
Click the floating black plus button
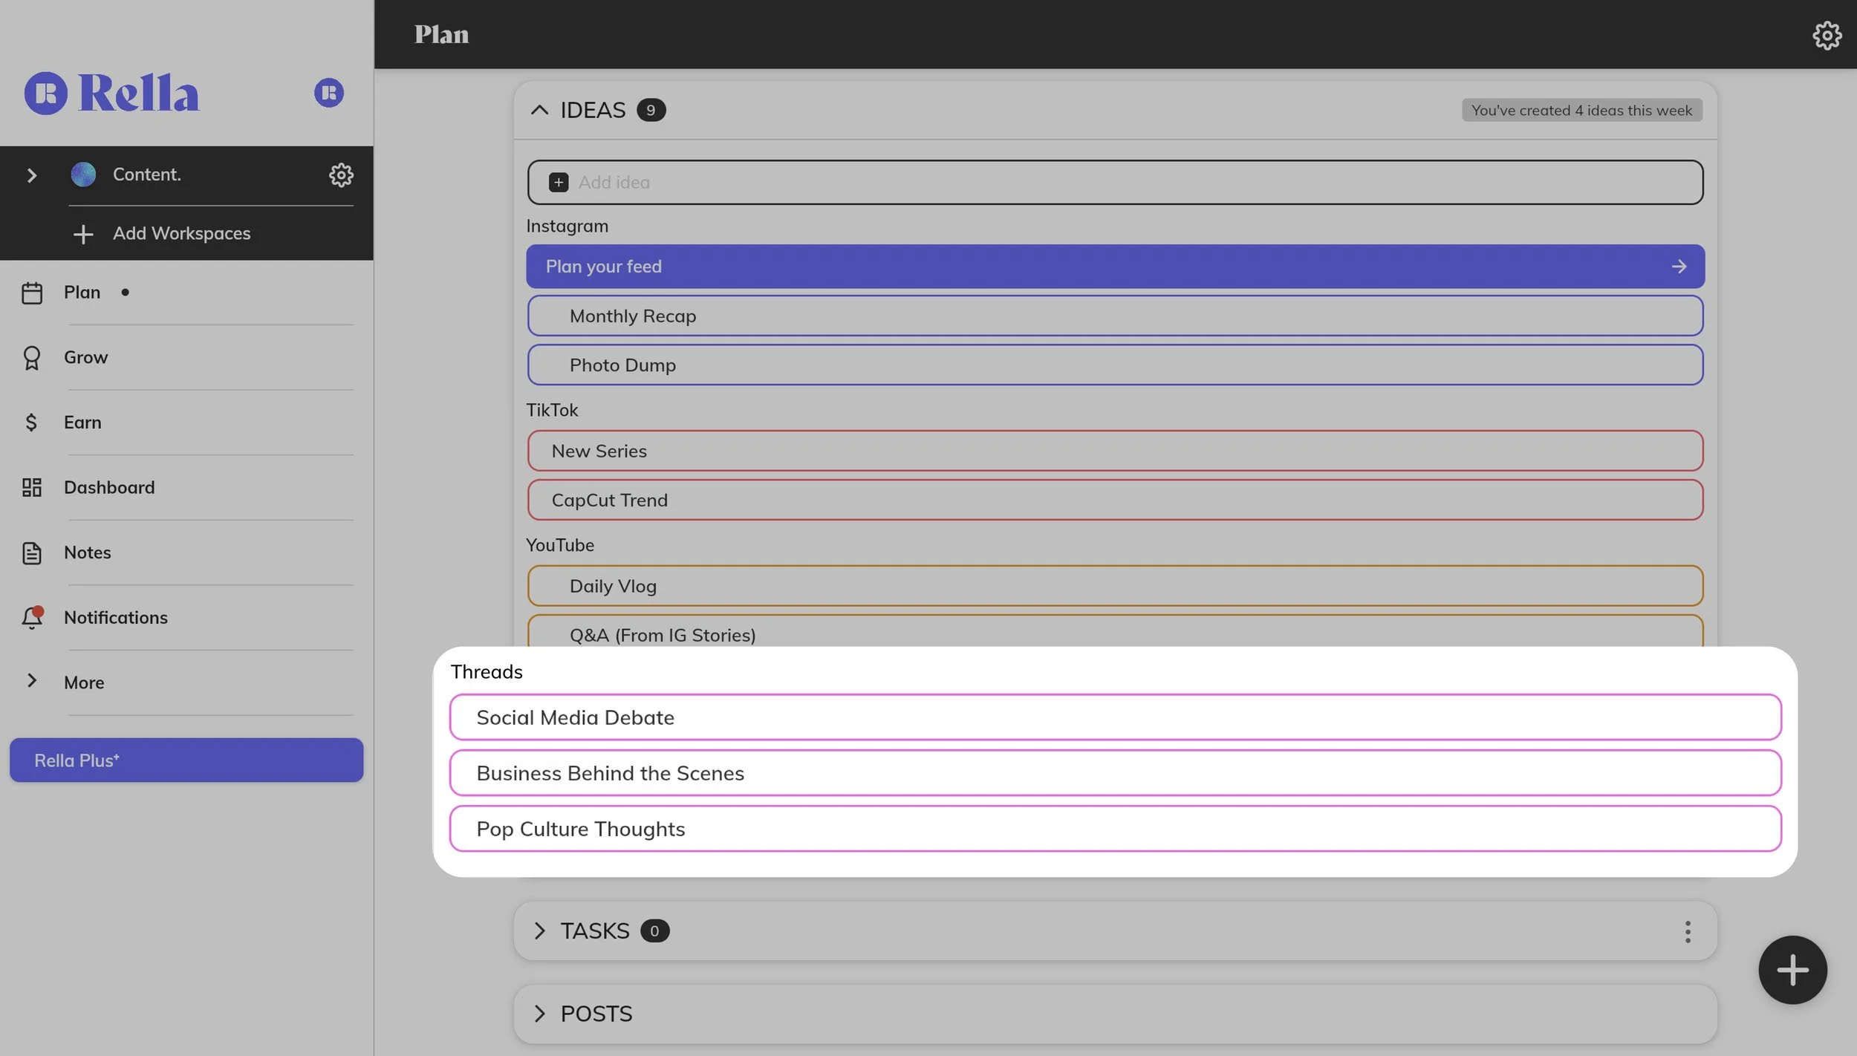pos(1792,970)
